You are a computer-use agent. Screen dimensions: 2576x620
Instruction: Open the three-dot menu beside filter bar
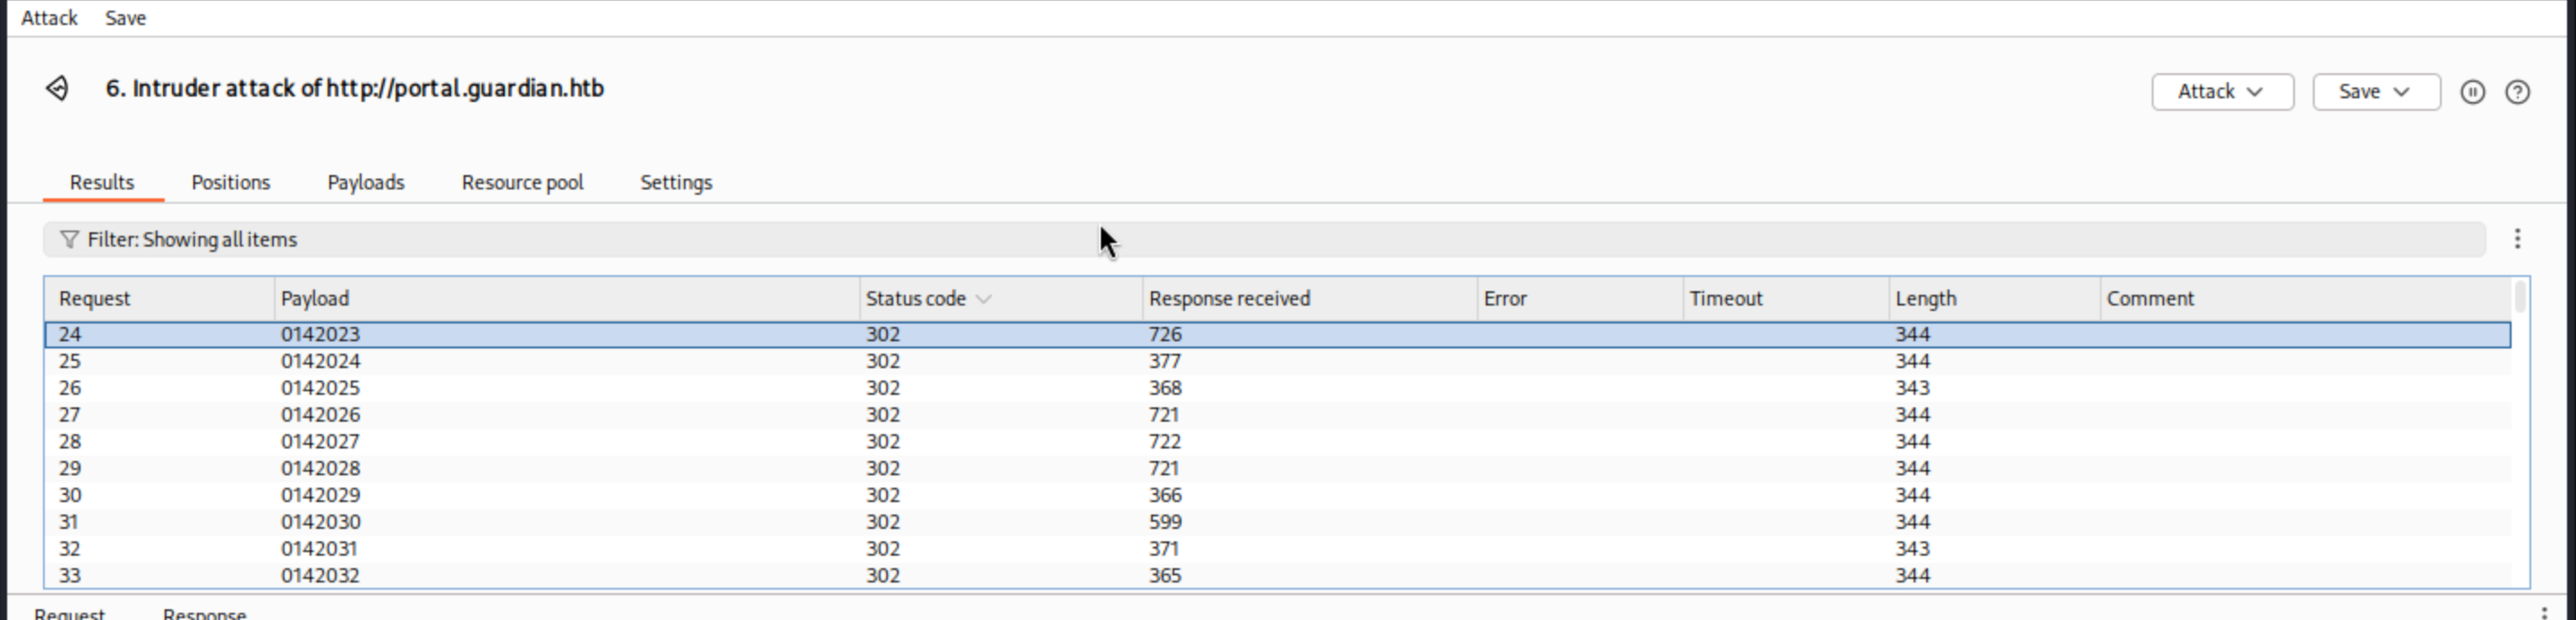tap(2517, 239)
